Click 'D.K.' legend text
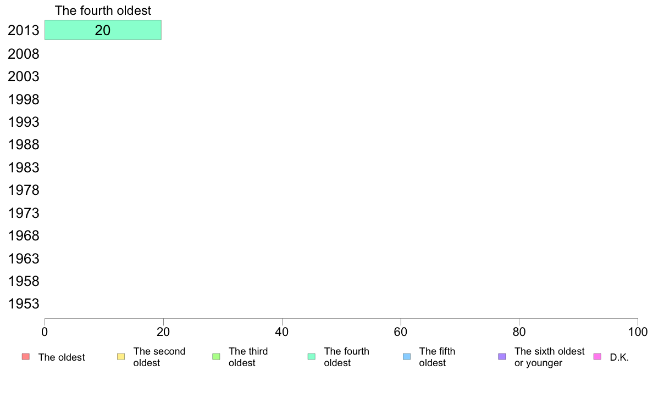The image size is (653, 404). [619, 357]
